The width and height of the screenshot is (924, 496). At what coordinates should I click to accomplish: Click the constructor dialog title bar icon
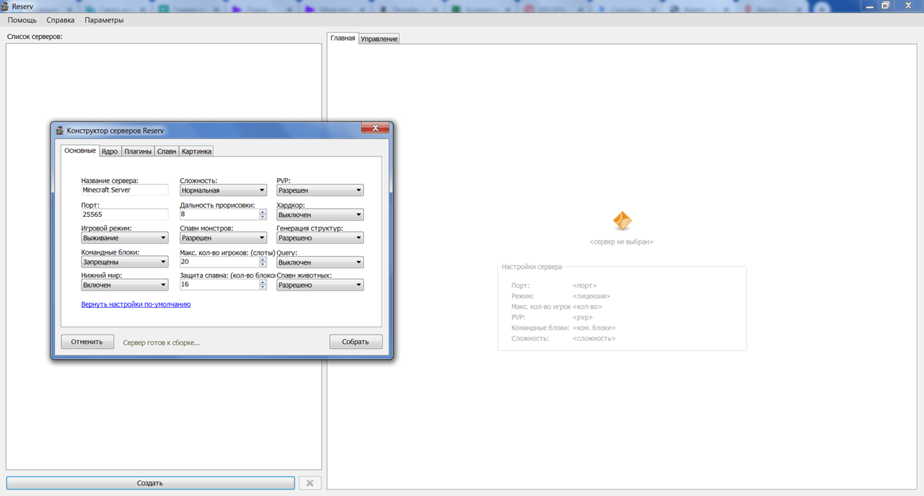pyautogui.click(x=60, y=130)
